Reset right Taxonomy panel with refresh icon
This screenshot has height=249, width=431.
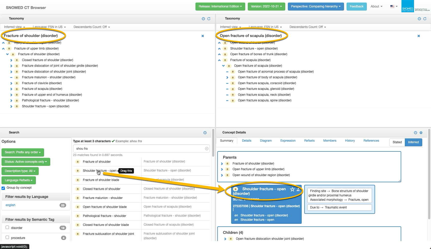coord(425,19)
